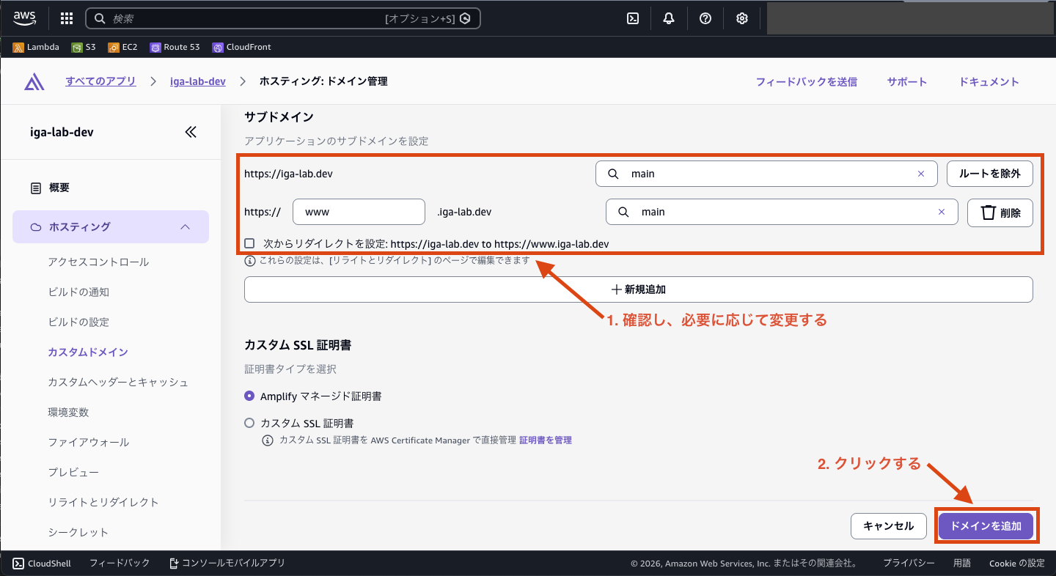Delete the www subdomain row
Screen dimensions: 1056x576
1000,213
